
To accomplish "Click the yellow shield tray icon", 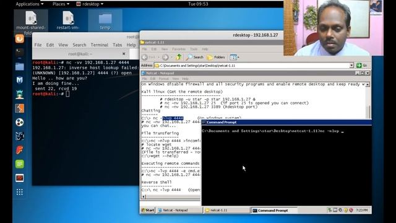I will click(346, 210).
